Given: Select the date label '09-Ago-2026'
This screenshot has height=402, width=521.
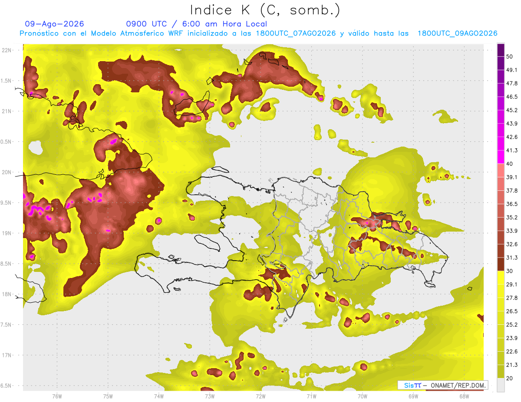Looking at the screenshot, I should [54, 24].
